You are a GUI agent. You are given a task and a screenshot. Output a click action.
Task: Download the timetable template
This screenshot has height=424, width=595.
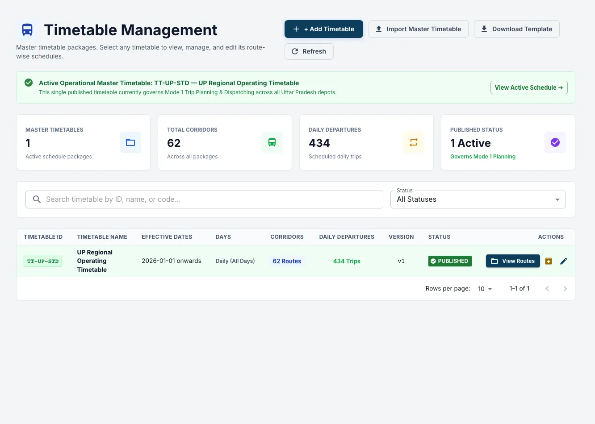(x=517, y=29)
